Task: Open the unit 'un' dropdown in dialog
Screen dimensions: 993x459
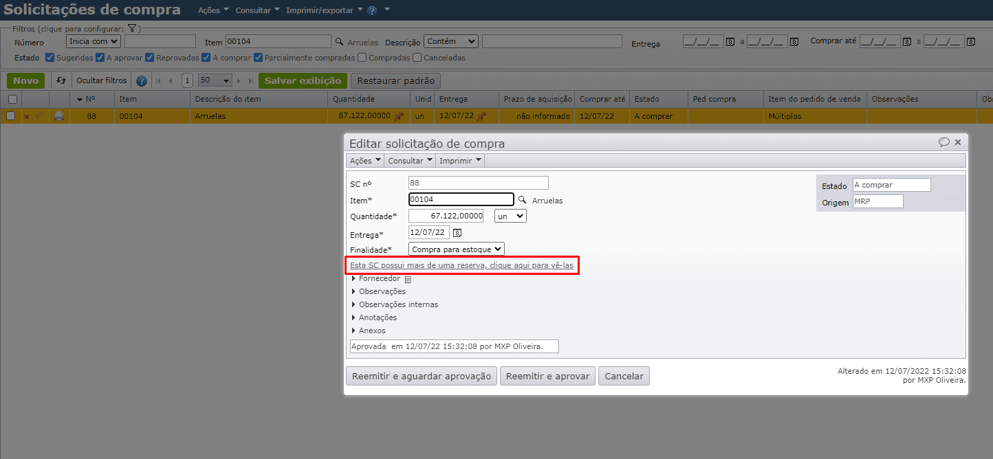Action: tap(510, 216)
